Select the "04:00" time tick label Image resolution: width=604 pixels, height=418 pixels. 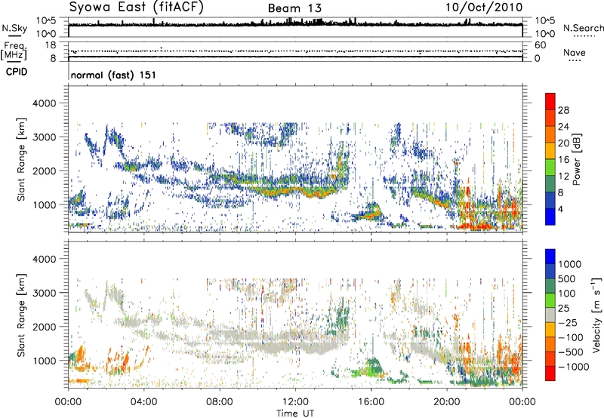tap(143, 402)
